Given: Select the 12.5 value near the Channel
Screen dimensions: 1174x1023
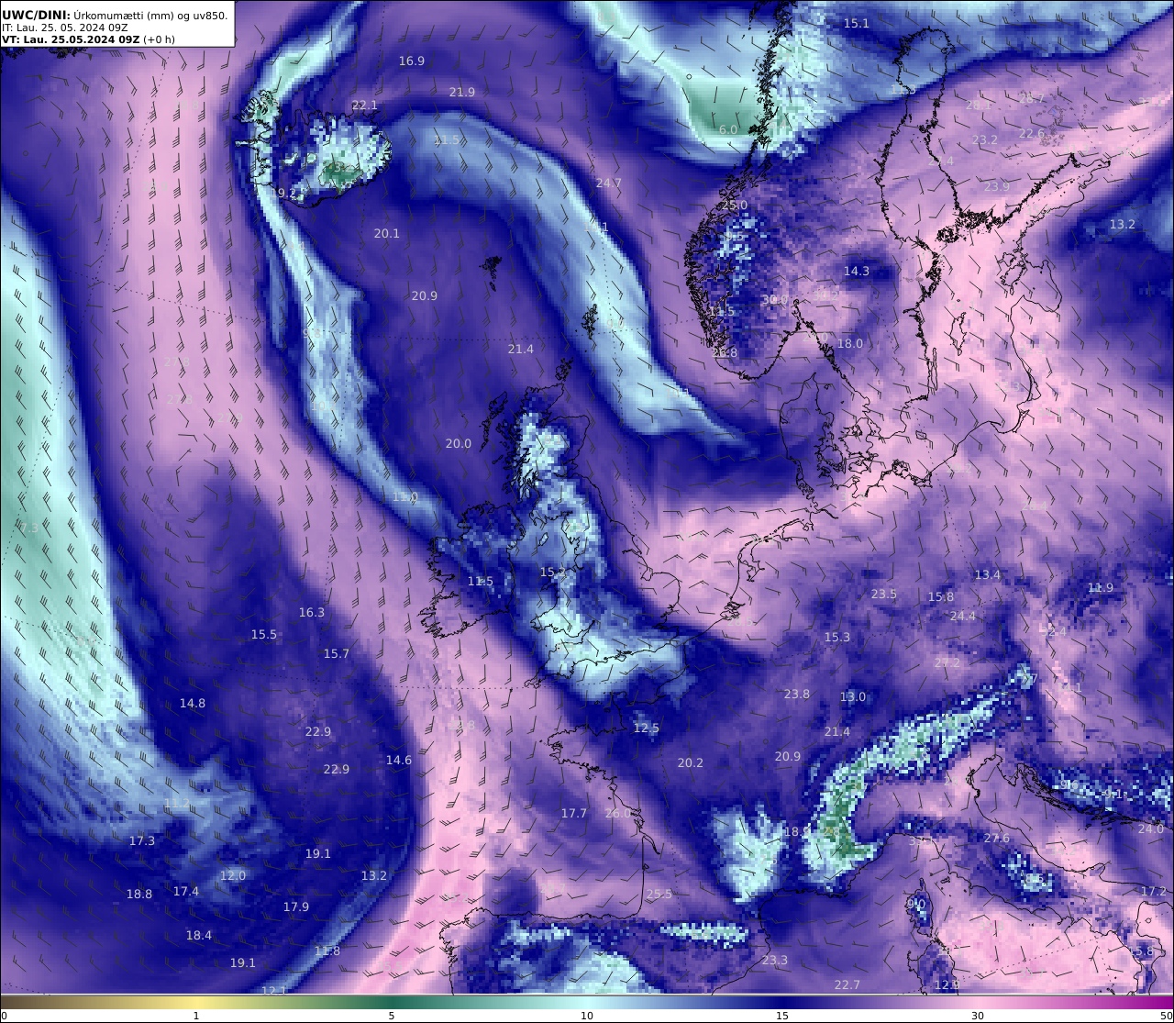Looking at the screenshot, I should [647, 728].
